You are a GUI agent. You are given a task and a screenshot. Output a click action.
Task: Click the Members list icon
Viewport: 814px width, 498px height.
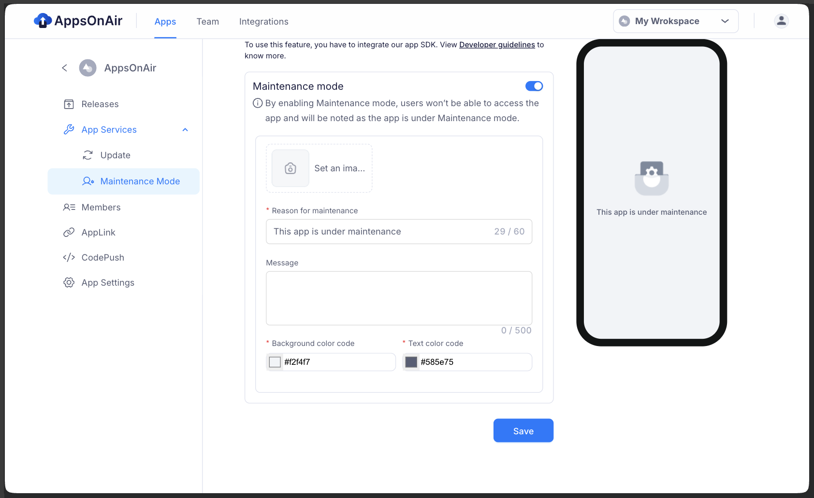coord(69,207)
